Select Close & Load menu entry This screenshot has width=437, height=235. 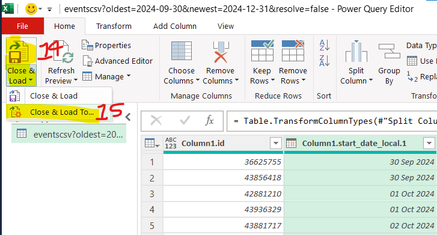tap(59, 96)
